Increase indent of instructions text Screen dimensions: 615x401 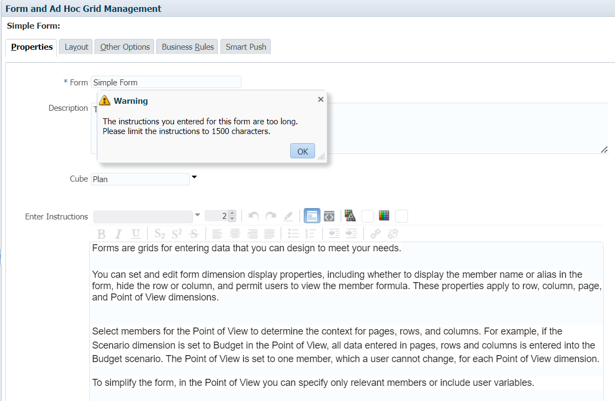click(x=351, y=233)
